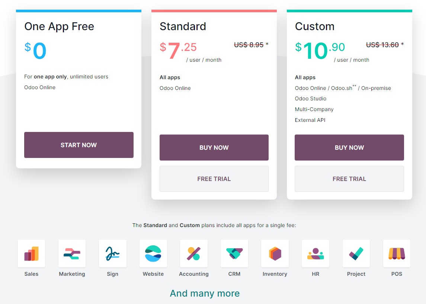
Task: Start Free Trial for the Custom plan
Action: point(349,179)
